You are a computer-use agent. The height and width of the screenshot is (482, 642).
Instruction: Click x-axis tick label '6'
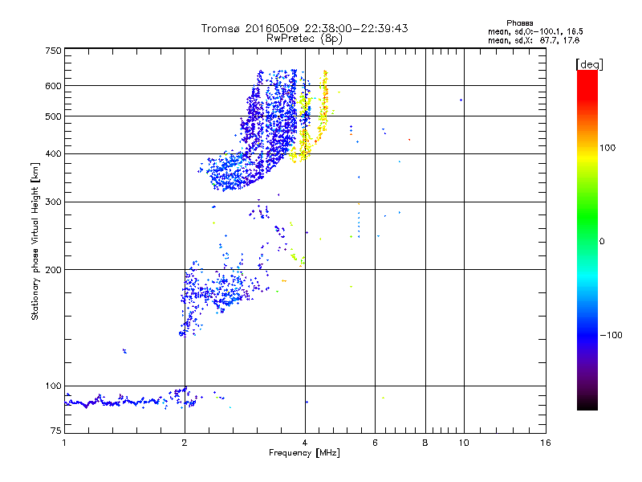[x=375, y=443]
